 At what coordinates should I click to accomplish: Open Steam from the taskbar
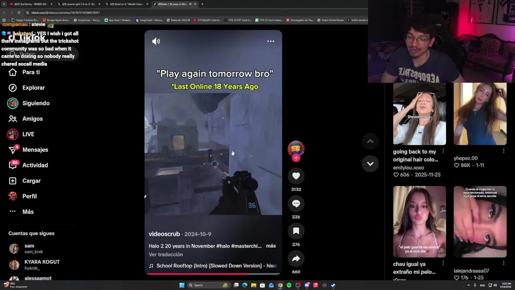tap(333, 285)
